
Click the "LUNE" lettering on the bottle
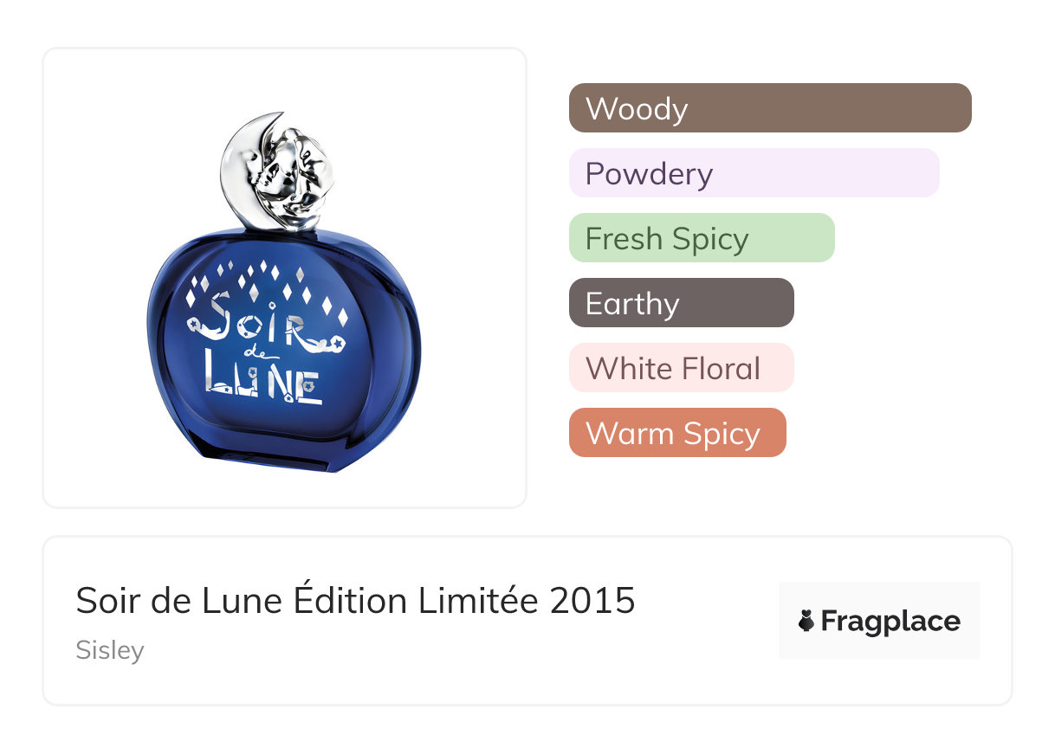coord(264,385)
